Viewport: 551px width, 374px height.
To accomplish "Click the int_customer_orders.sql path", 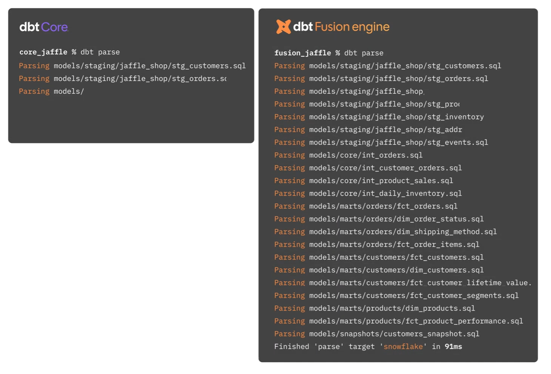I will pyautogui.click(x=385, y=168).
